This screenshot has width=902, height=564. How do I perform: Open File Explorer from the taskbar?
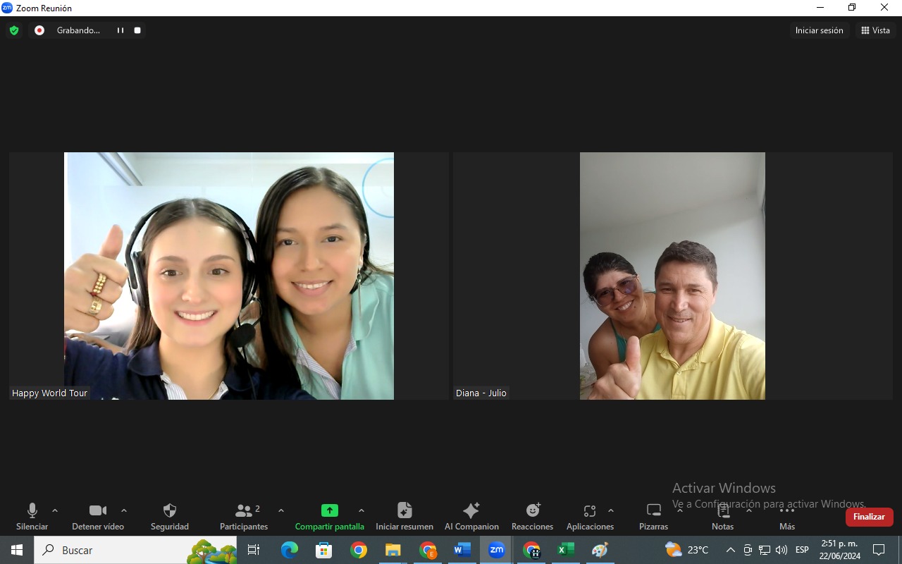393,550
